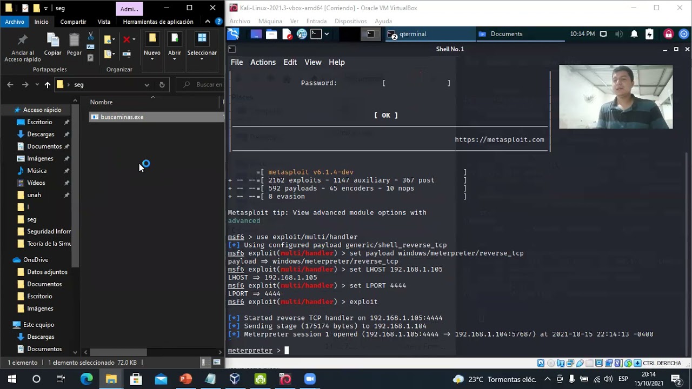Click the back arrow in Explorer
692x389 pixels.
[10, 85]
